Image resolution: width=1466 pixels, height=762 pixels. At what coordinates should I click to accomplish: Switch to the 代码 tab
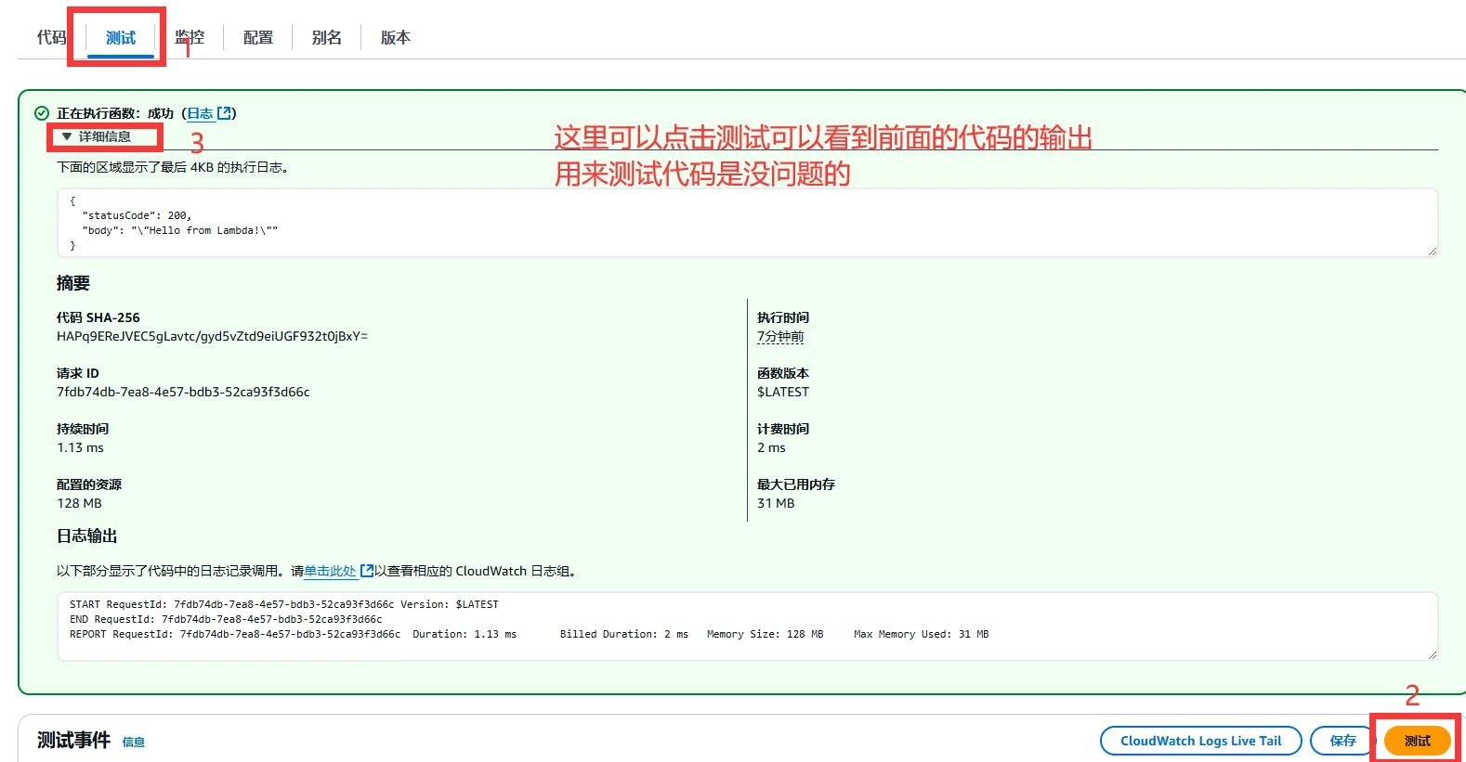pos(51,37)
